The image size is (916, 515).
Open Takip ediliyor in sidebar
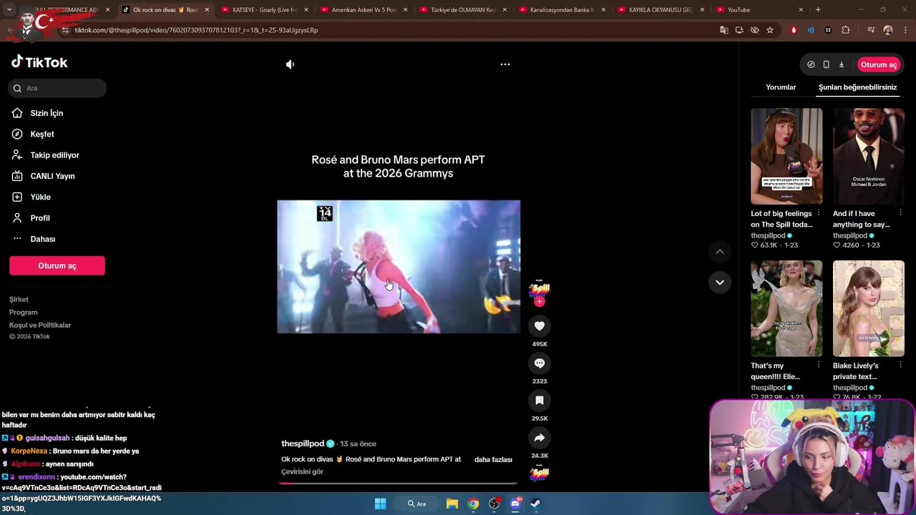point(54,155)
